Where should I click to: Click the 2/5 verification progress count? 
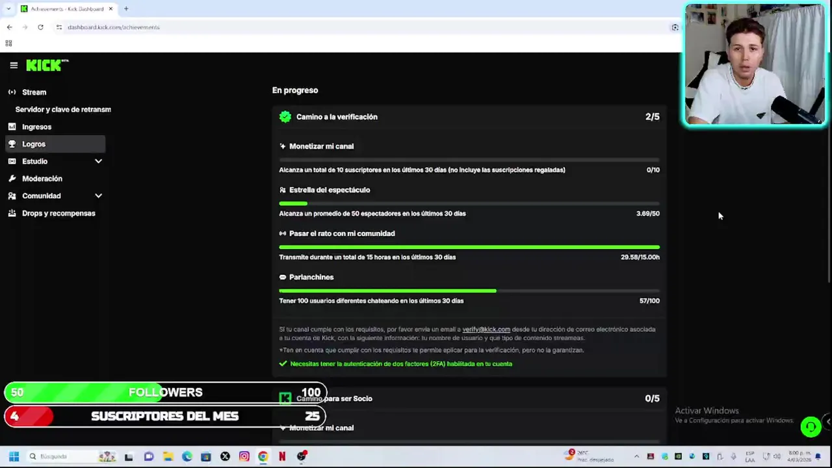tap(652, 117)
